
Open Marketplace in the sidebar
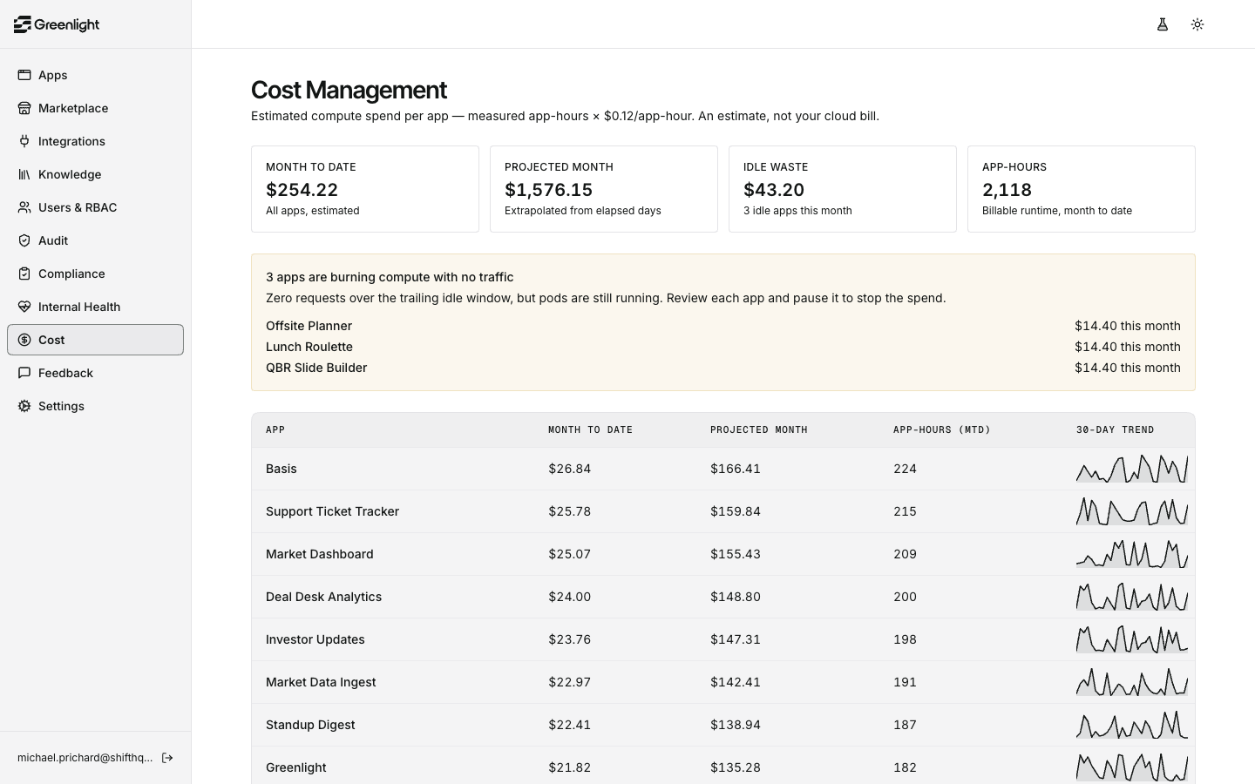click(95, 108)
